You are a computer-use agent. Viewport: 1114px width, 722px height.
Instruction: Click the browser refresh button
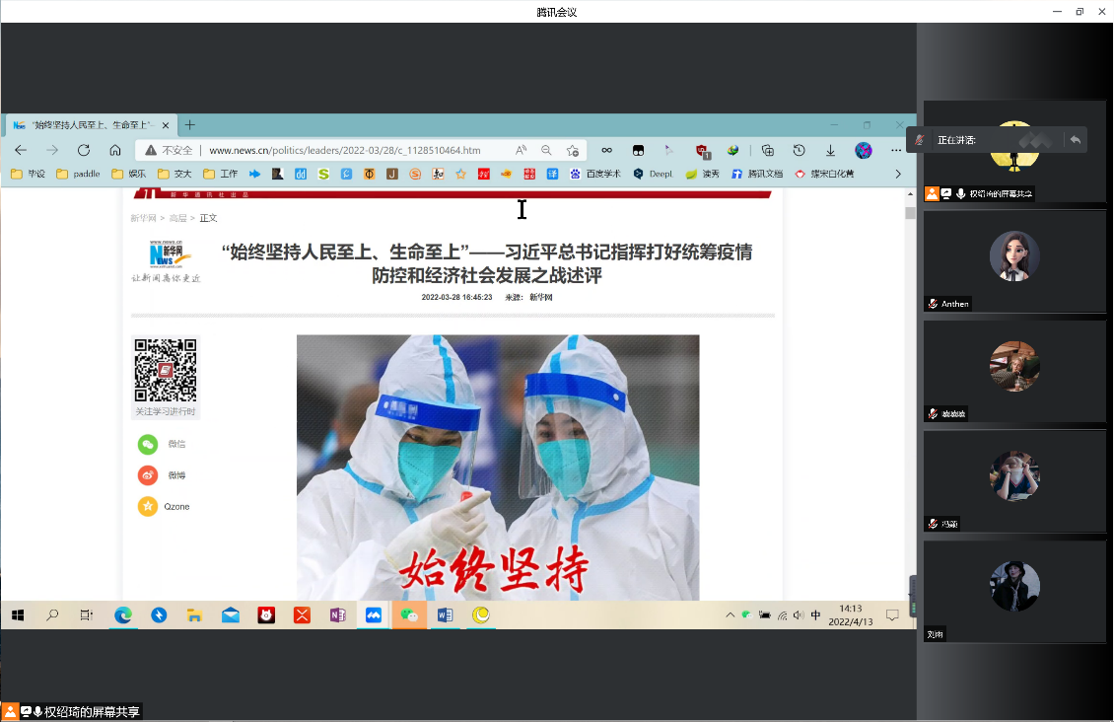pos(84,150)
